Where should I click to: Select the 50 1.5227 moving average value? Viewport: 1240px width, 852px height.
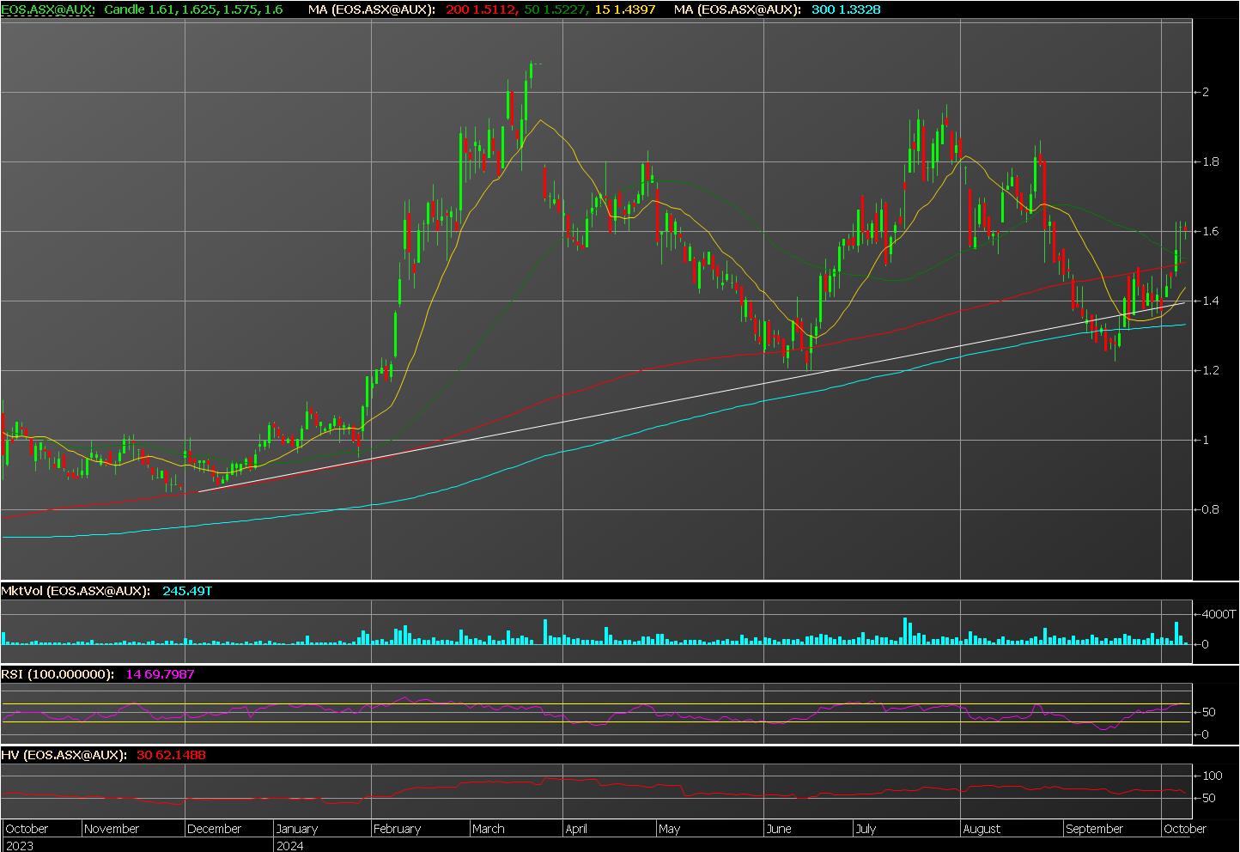pos(555,9)
